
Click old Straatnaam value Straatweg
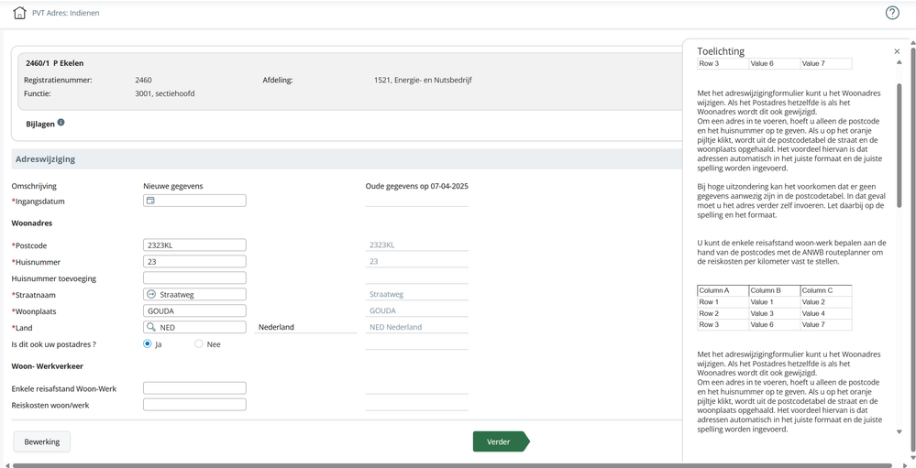[387, 295]
